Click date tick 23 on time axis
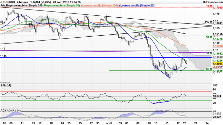 coord(69,123)
